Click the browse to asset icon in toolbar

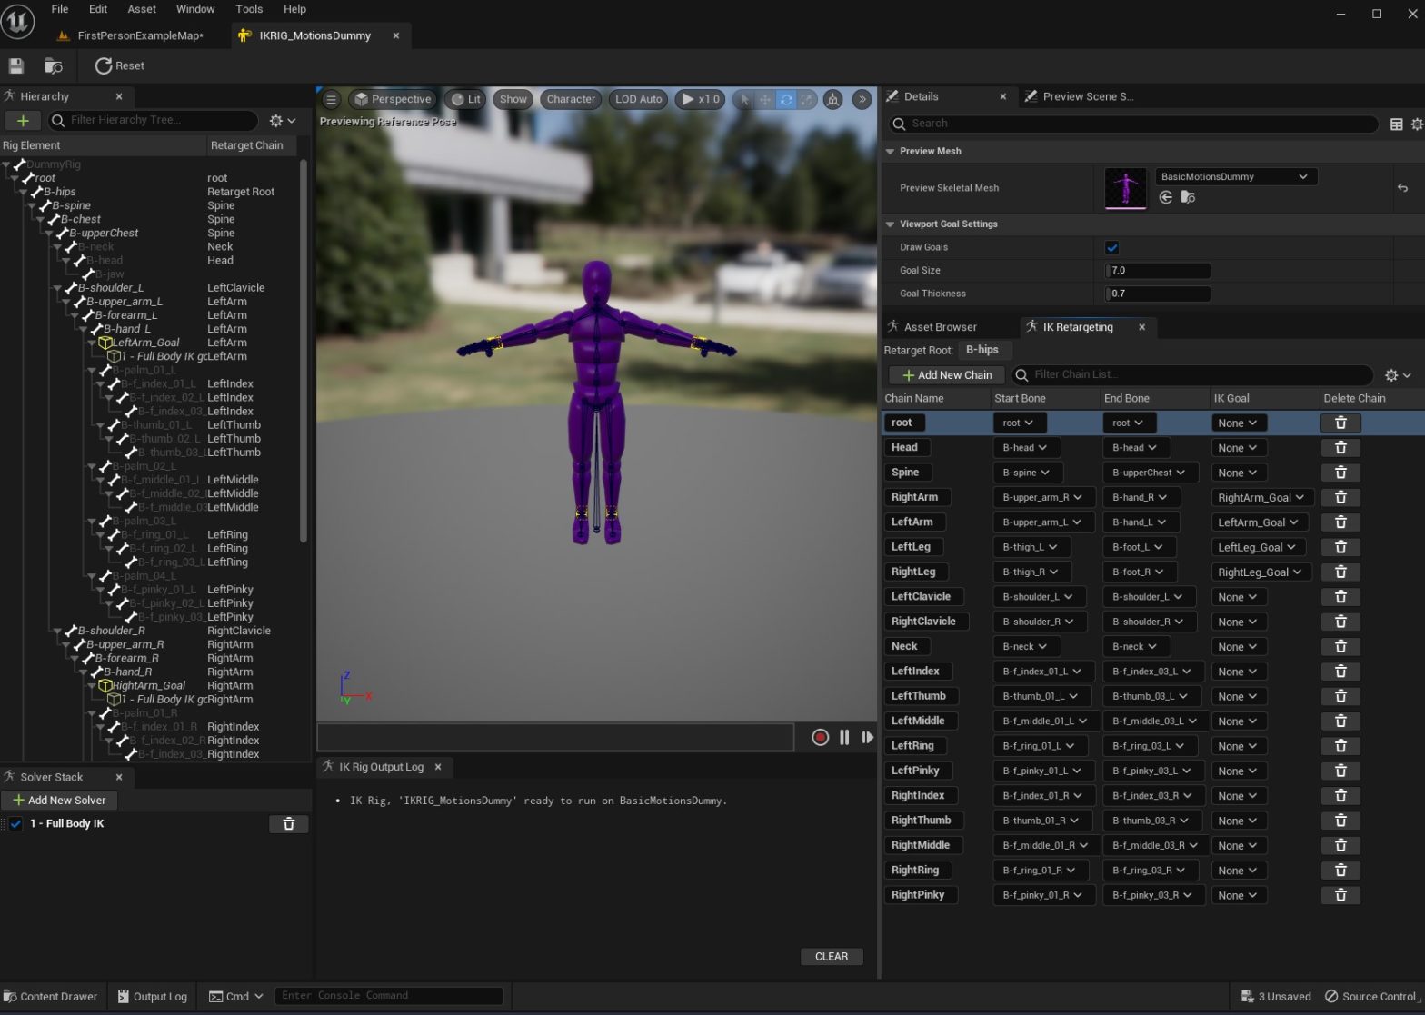click(54, 65)
